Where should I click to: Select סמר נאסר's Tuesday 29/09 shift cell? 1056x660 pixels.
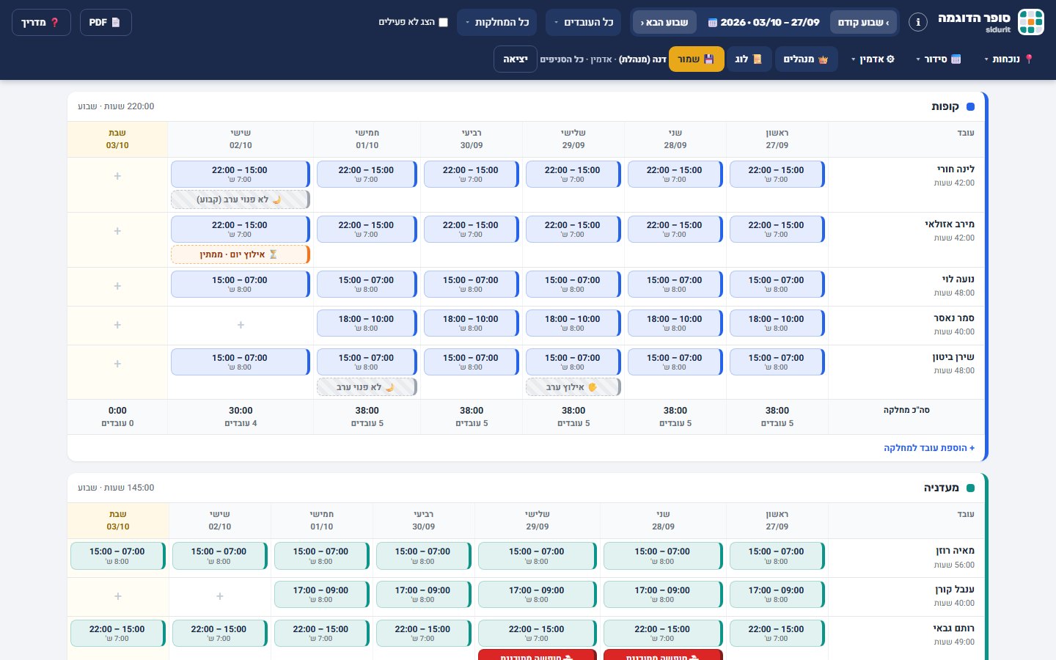(573, 323)
